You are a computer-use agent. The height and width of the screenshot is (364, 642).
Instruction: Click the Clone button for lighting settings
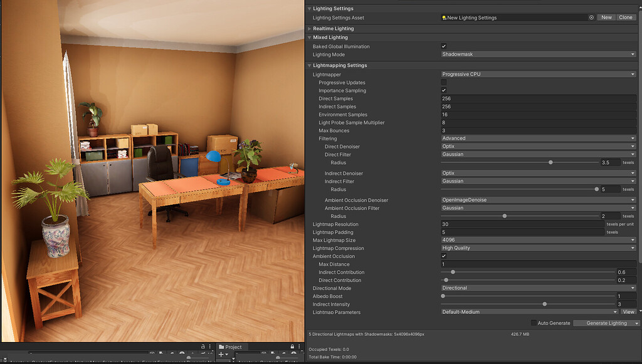point(626,17)
